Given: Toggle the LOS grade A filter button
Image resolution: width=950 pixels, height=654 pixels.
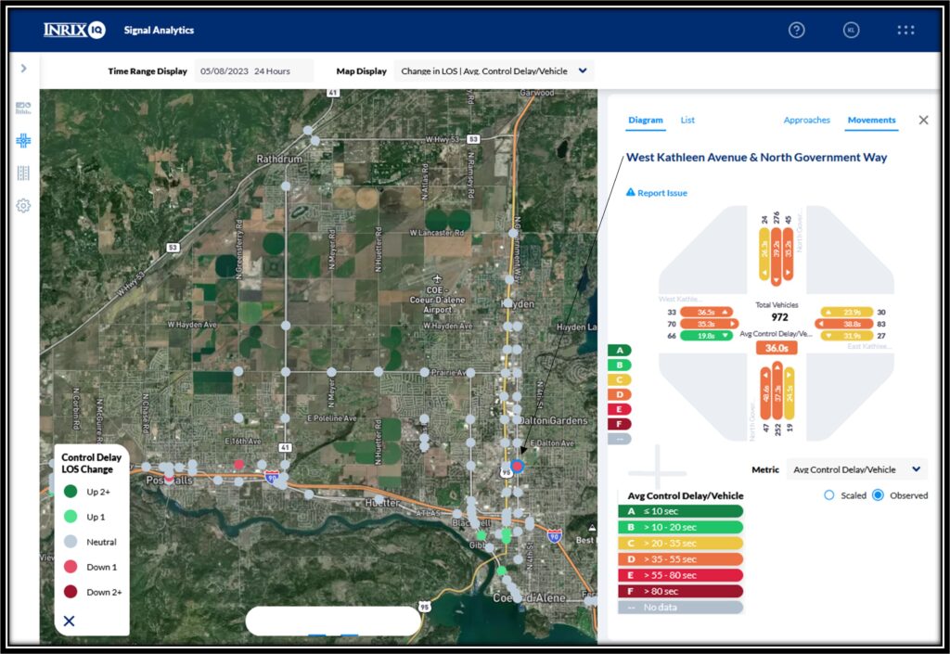Looking at the screenshot, I should (620, 351).
